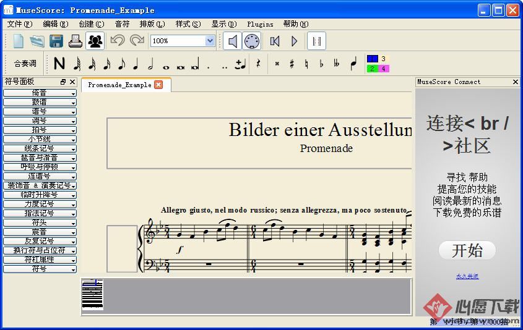This screenshot has height=330, width=523.
Task: Select voice 3 swatch
Action: tap(384, 59)
